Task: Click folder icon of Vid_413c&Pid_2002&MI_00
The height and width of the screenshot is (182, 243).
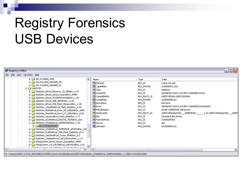Action: click(x=33, y=82)
